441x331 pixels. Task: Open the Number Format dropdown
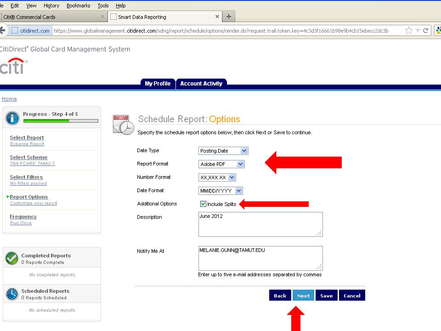pyautogui.click(x=217, y=177)
